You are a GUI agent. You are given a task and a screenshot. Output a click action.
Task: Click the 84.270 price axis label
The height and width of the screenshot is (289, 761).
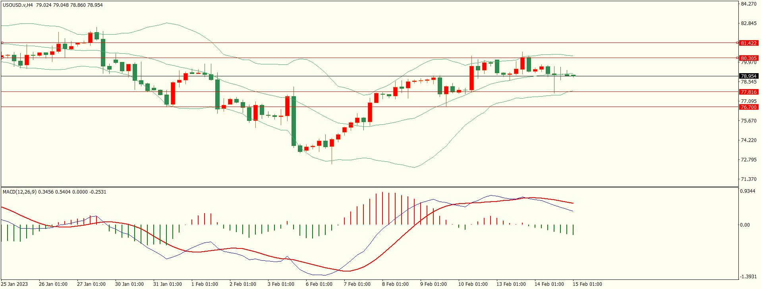(749, 4)
